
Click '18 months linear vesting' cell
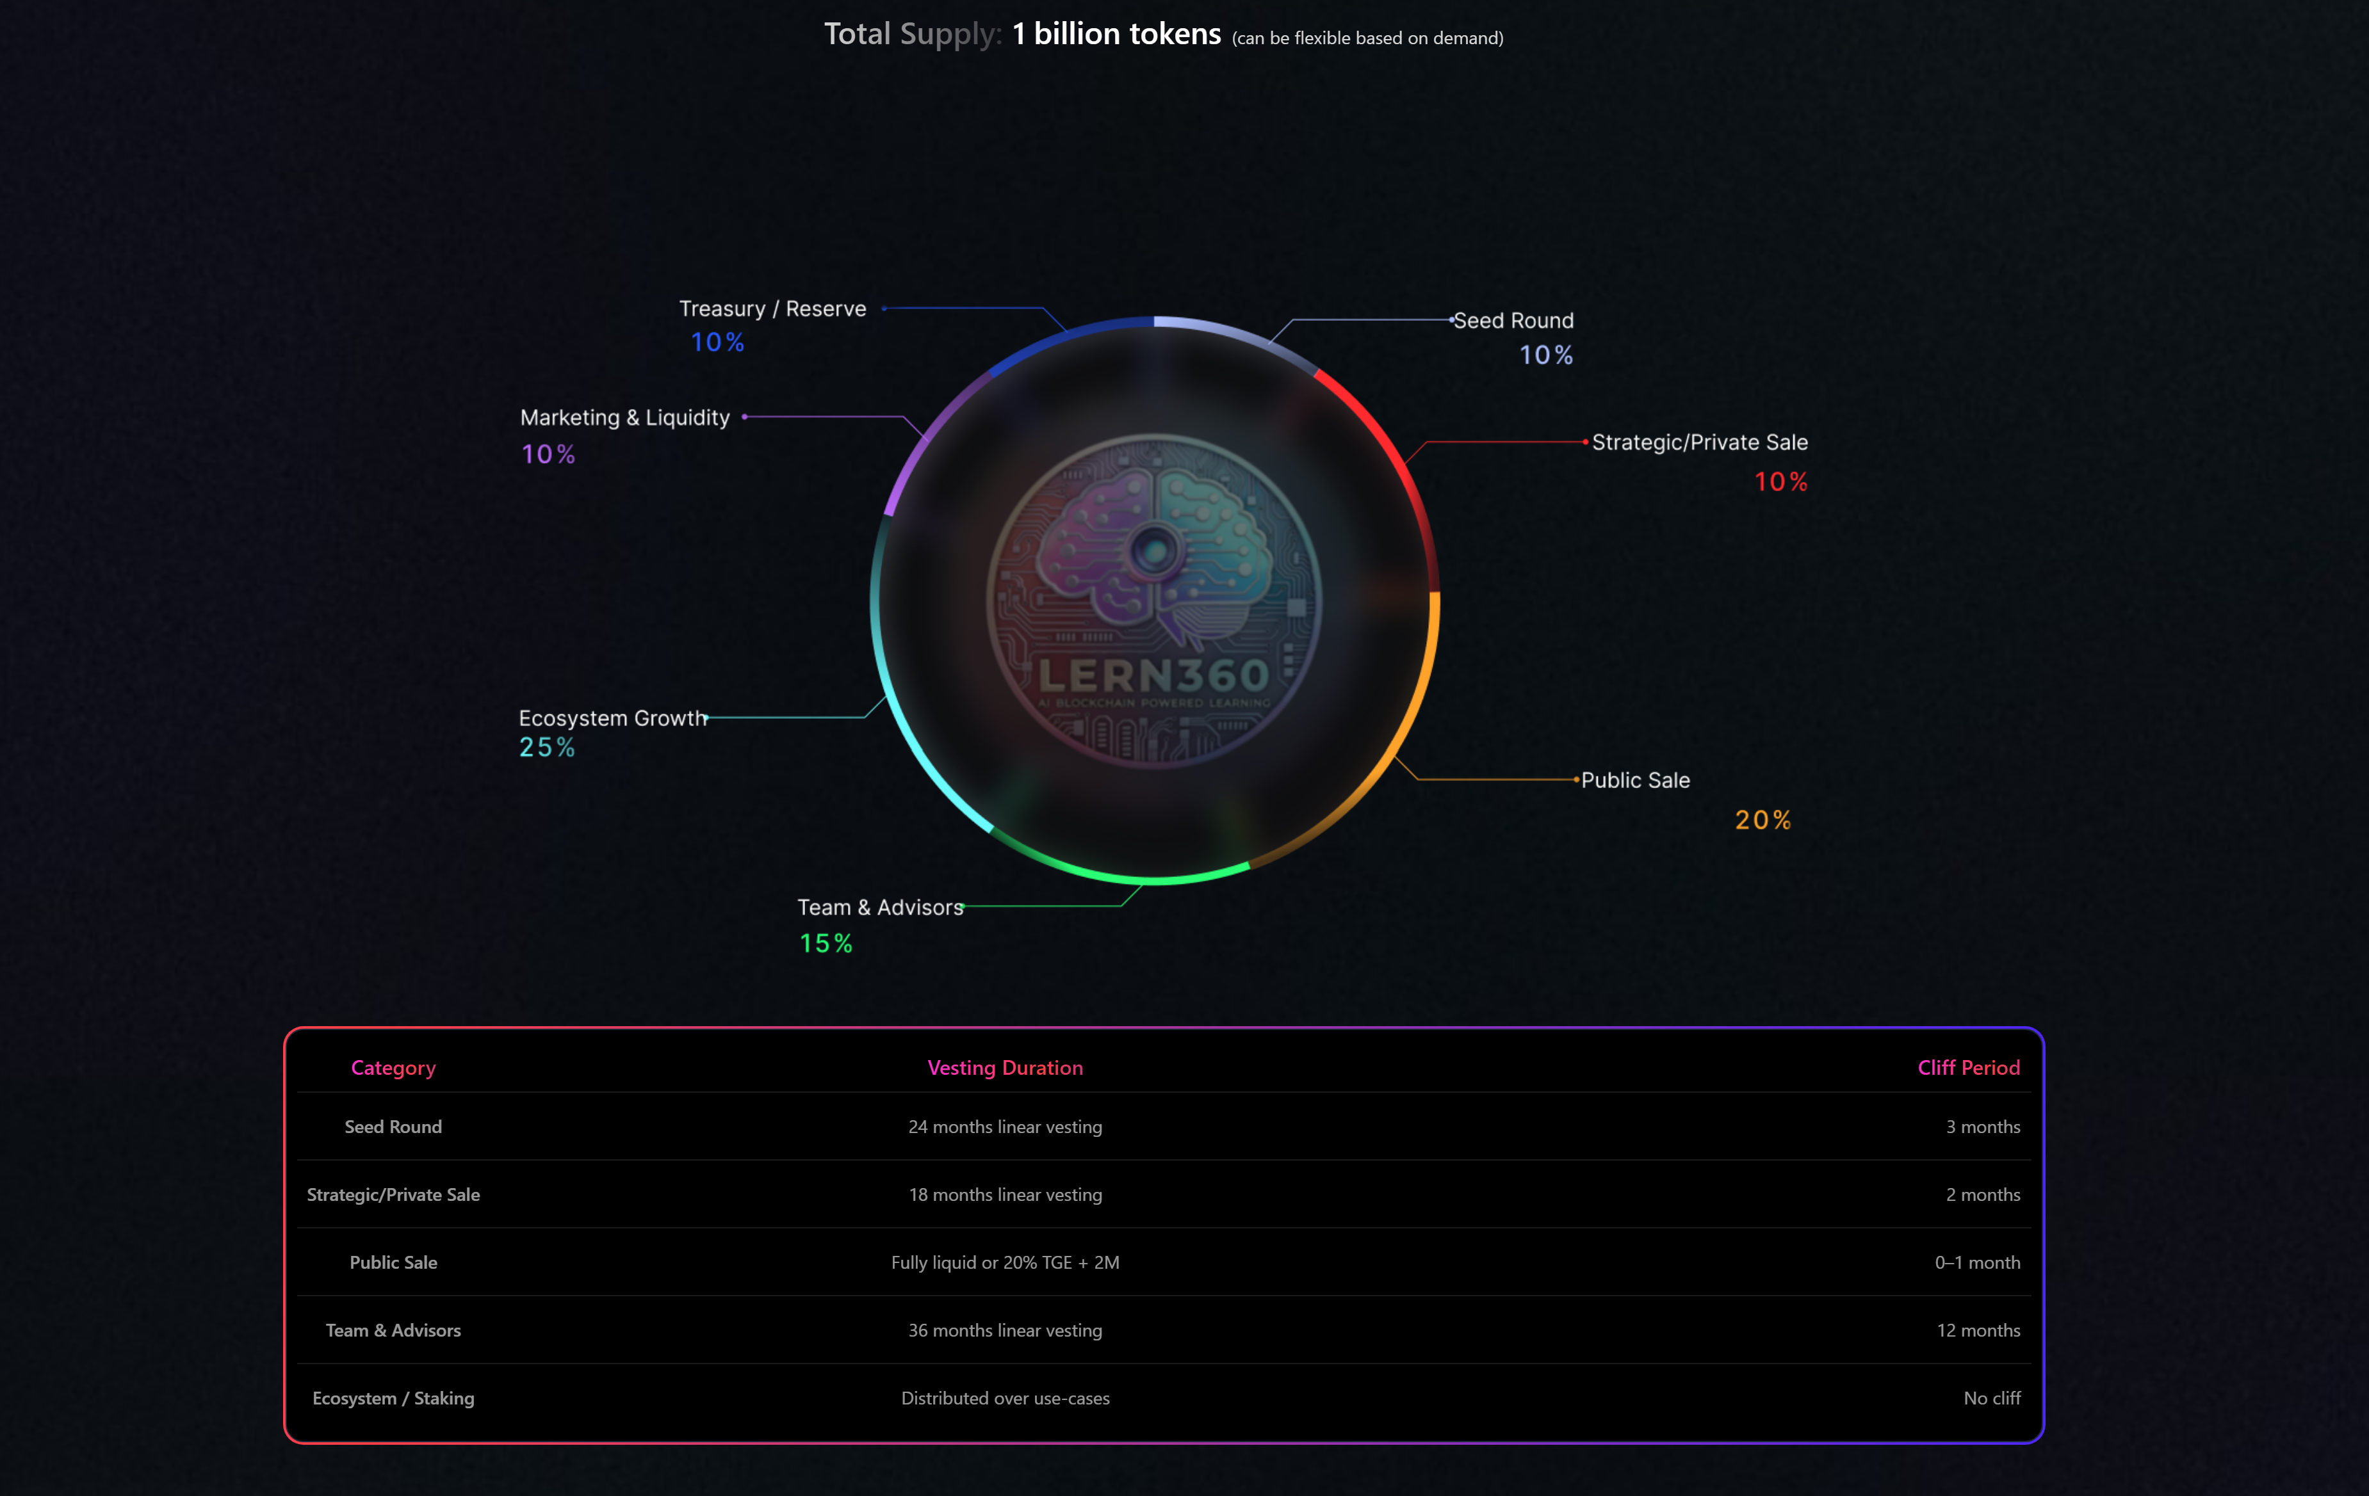(x=1004, y=1195)
